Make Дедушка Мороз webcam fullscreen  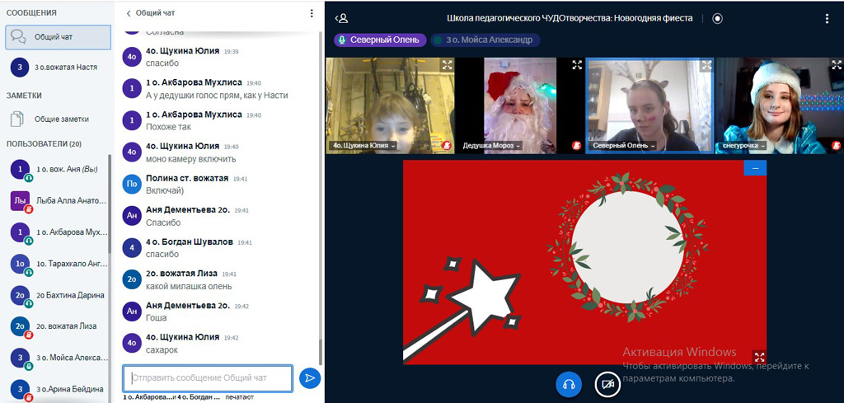[577, 65]
